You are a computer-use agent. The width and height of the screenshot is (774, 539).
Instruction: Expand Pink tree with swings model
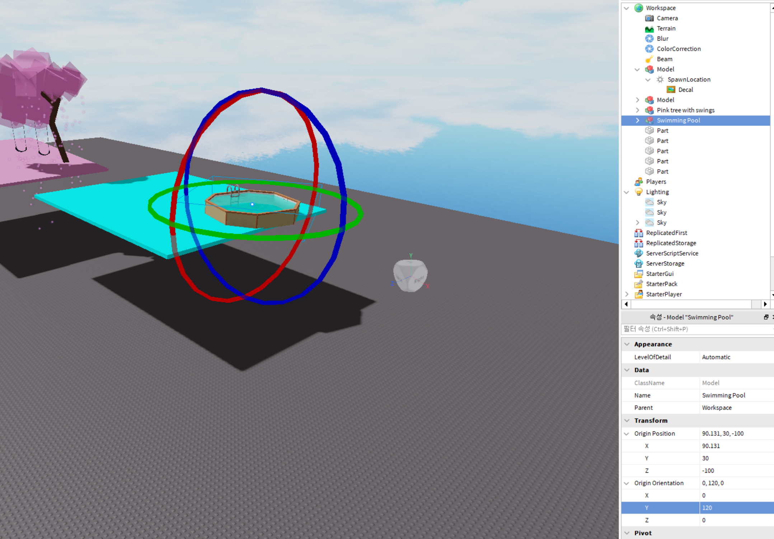point(638,110)
